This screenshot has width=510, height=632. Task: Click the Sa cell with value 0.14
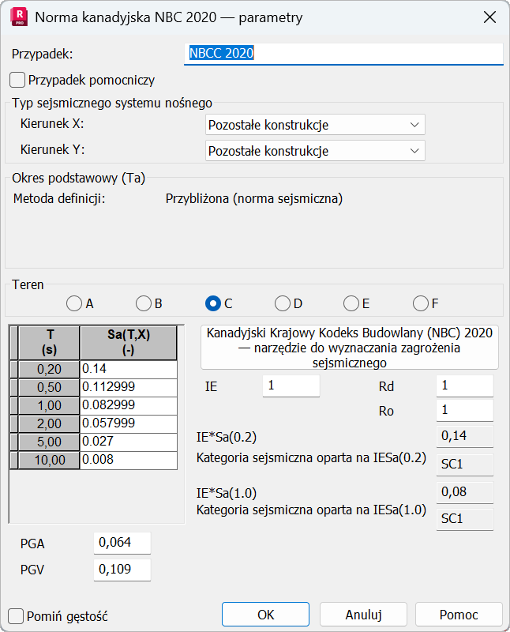click(129, 369)
